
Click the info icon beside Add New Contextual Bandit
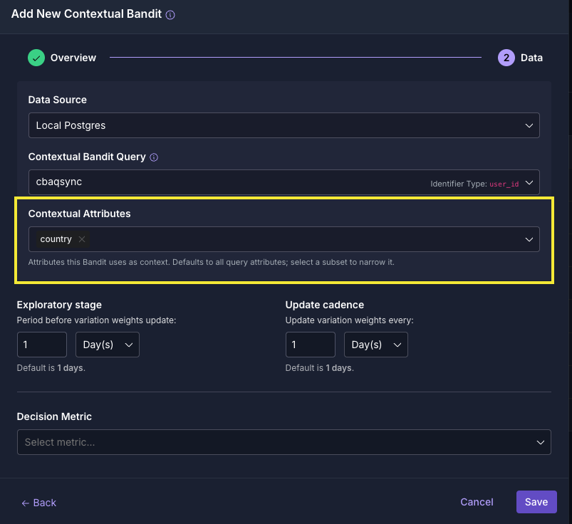(x=170, y=15)
